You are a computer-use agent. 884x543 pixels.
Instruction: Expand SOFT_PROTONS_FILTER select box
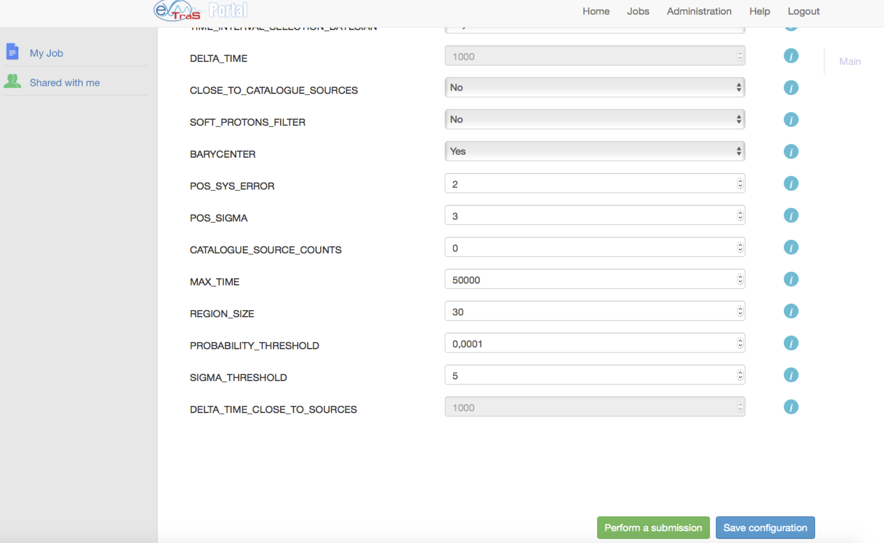click(594, 120)
